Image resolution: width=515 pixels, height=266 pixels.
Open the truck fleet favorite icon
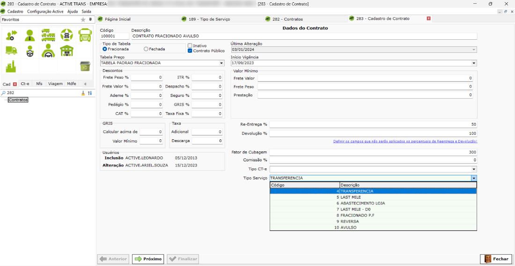point(48,35)
